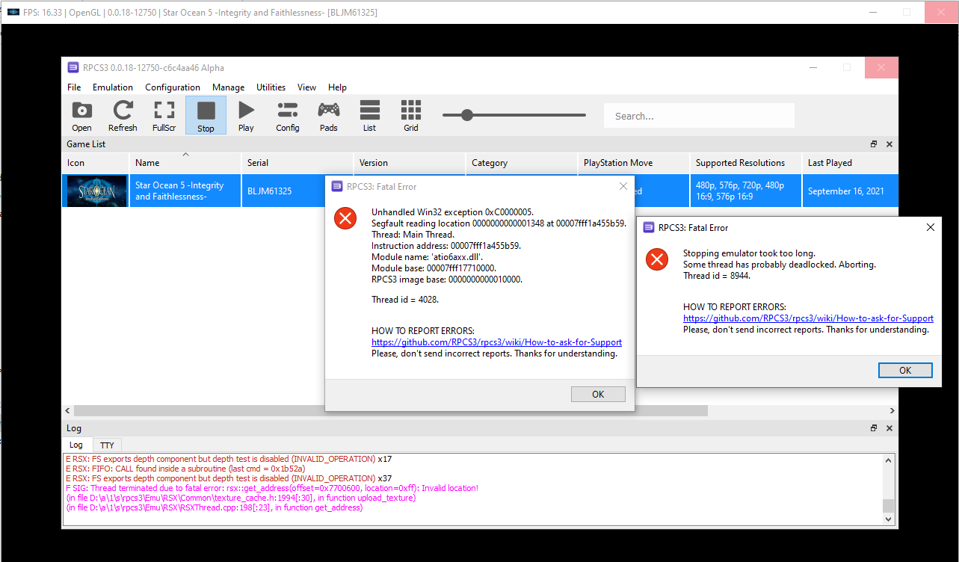Sort game list by Name column

coord(185,163)
